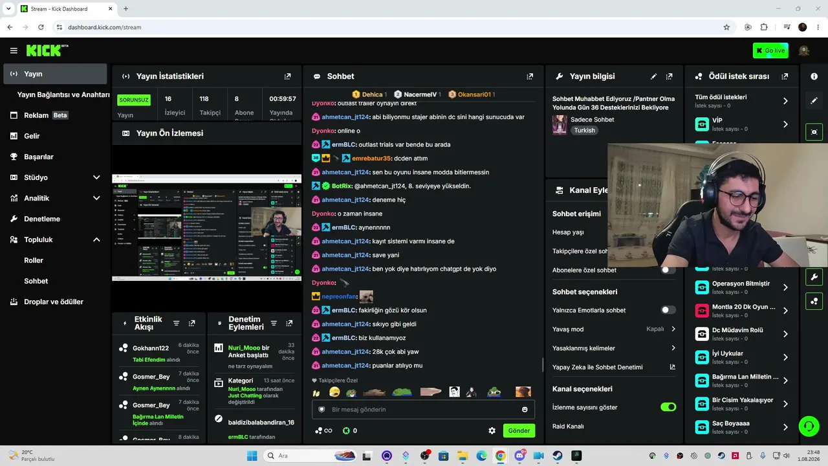Click the green-outlined capture icon in right rail
Screen dimensions: 828x466
pos(814,131)
